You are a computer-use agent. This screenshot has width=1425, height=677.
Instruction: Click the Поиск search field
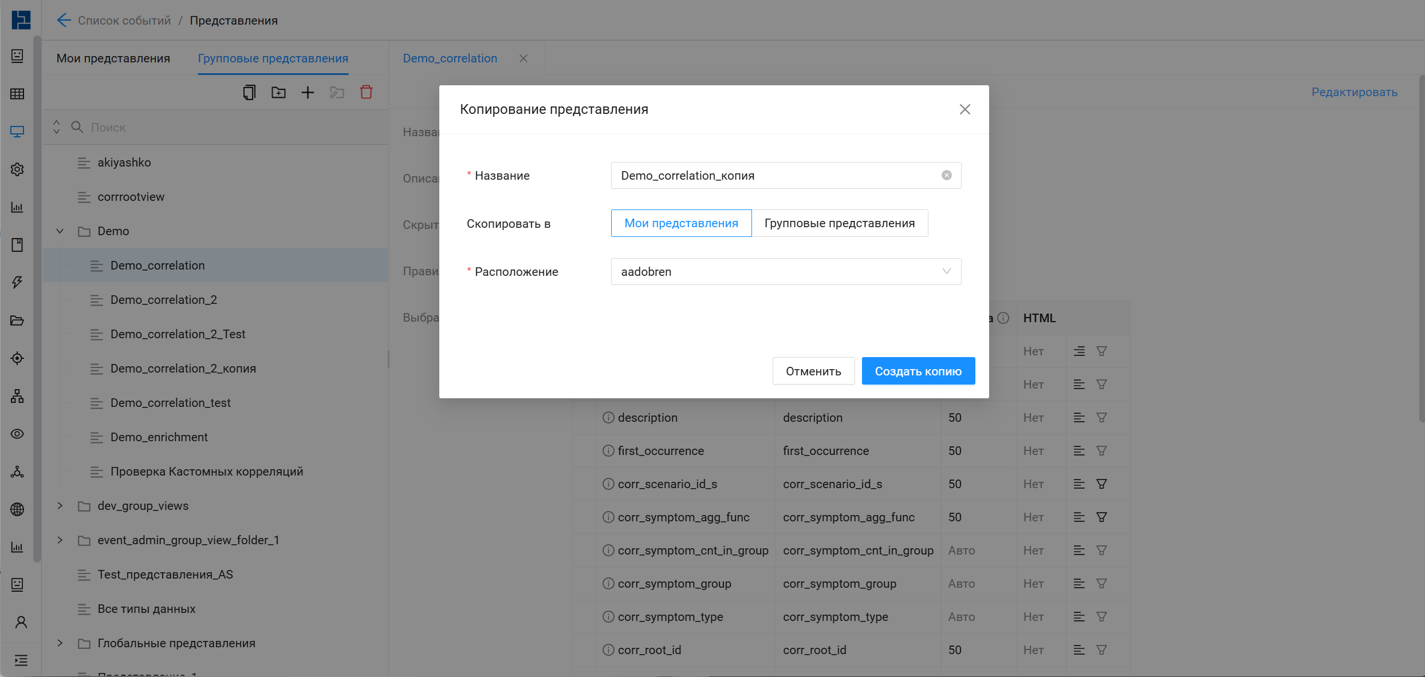229,127
